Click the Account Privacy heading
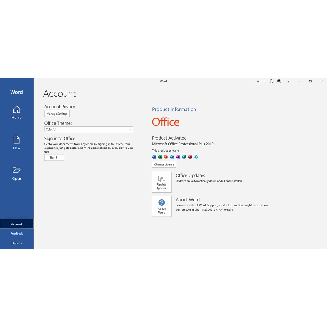This screenshot has height=327, width=327. [x=60, y=107]
